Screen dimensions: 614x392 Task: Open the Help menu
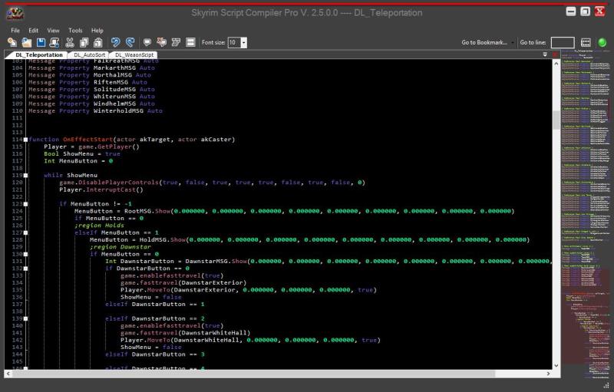click(97, 30)
